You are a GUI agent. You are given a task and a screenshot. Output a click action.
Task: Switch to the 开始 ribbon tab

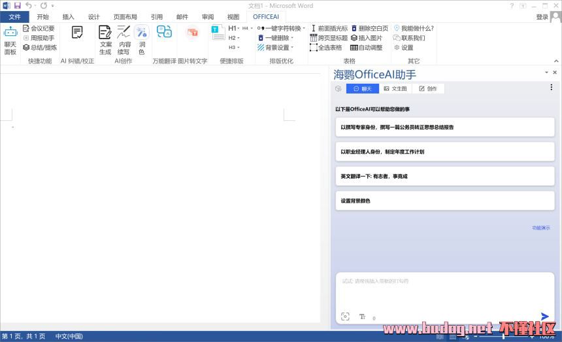[42, 17]
